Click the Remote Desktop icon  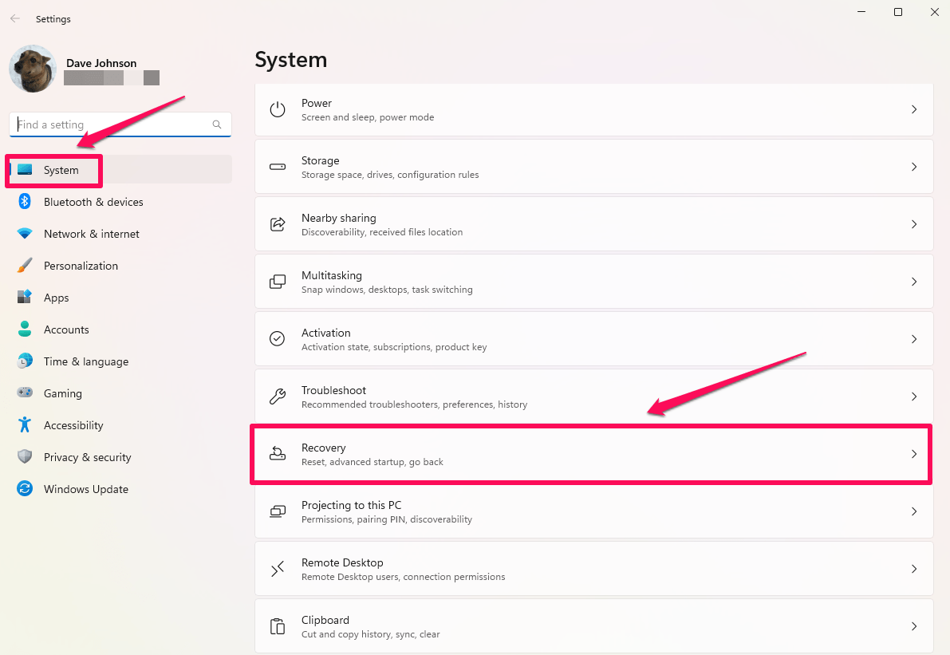point(277,569)
